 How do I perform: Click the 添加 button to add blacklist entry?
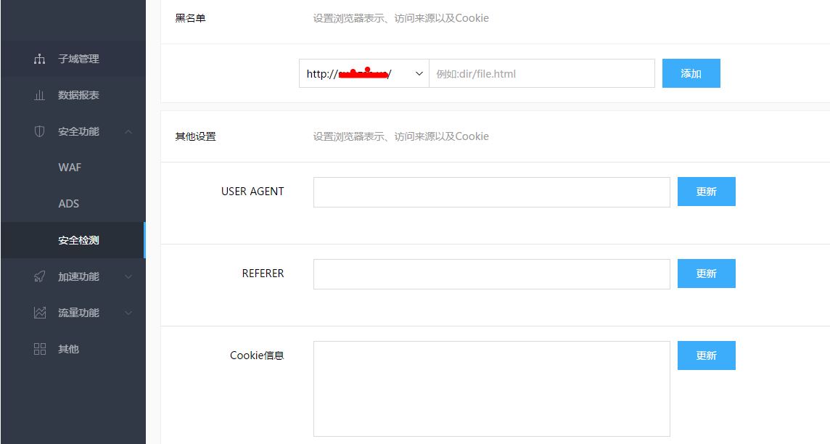point(690,73)
